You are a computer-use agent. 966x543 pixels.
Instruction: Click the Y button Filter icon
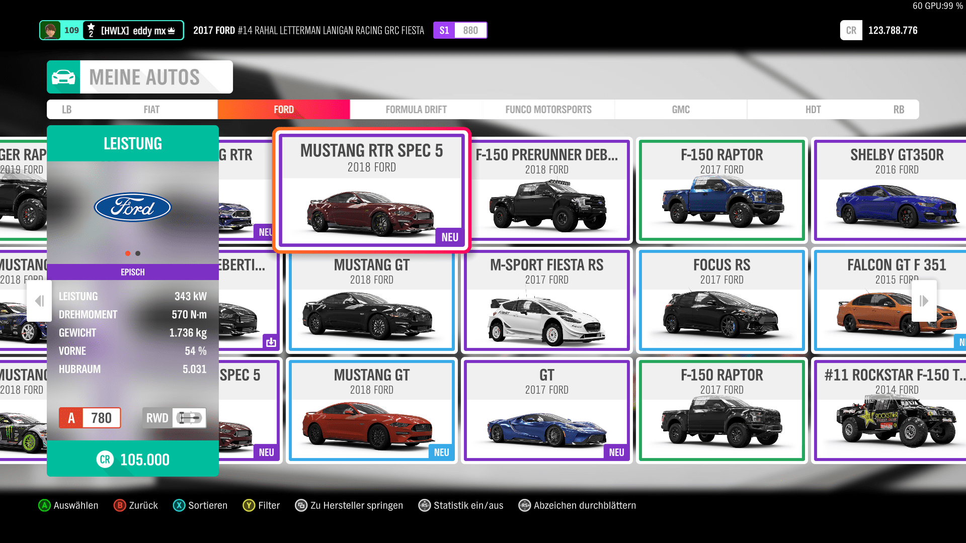click(x=249, y=505)
